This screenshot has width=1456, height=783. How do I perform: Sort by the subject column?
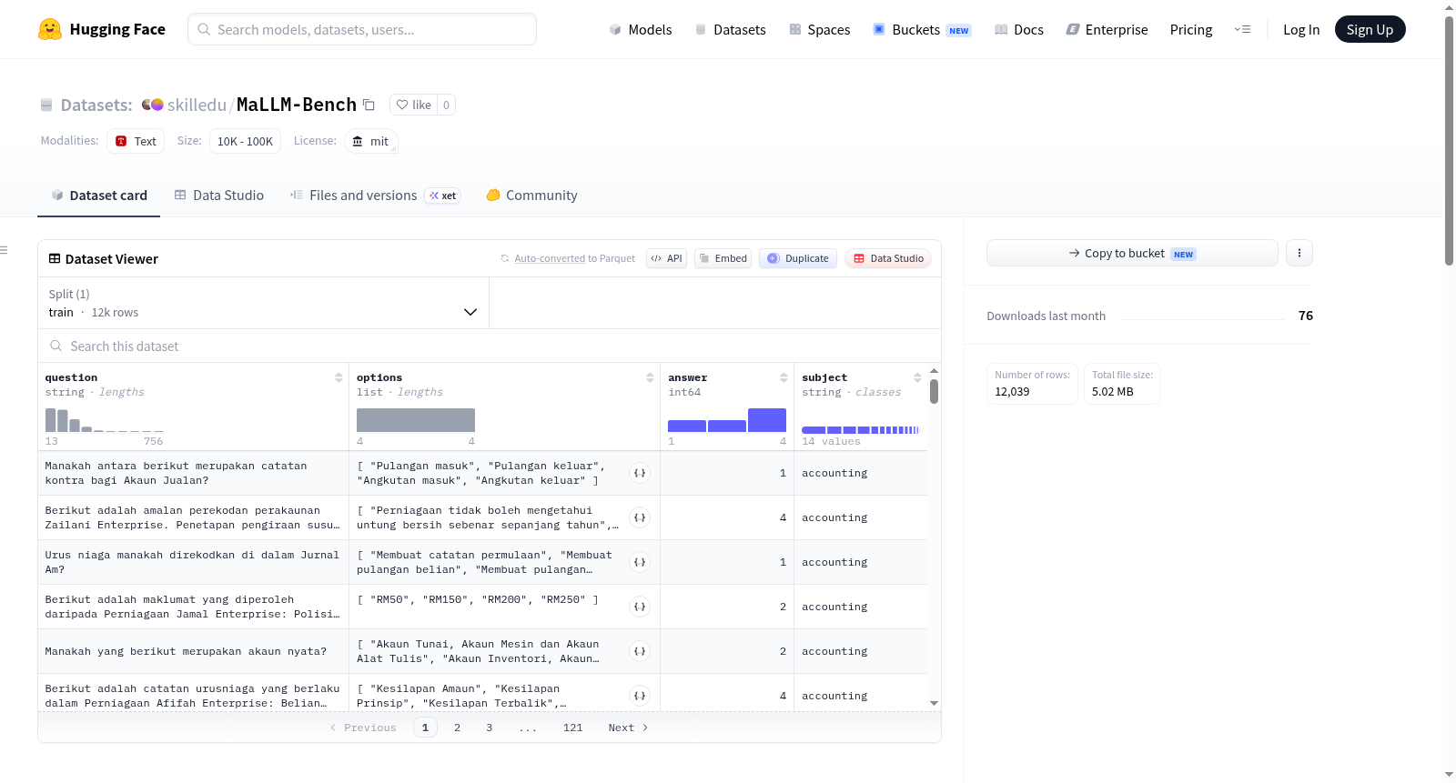tap(917, 377)
